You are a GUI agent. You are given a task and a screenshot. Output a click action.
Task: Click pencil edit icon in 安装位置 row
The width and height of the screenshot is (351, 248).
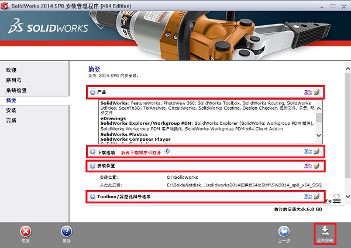(x=316, y=166)
